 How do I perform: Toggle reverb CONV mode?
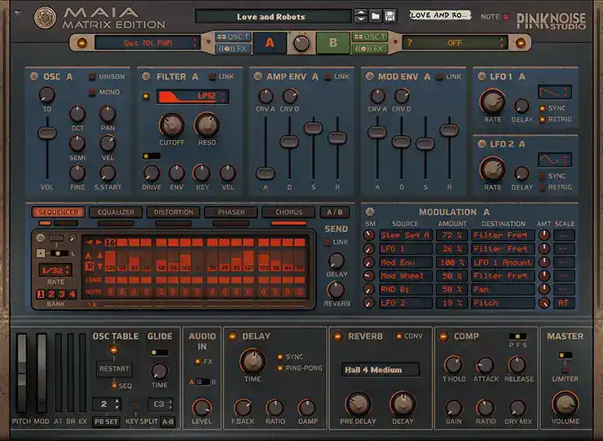[x=398, y=336]
